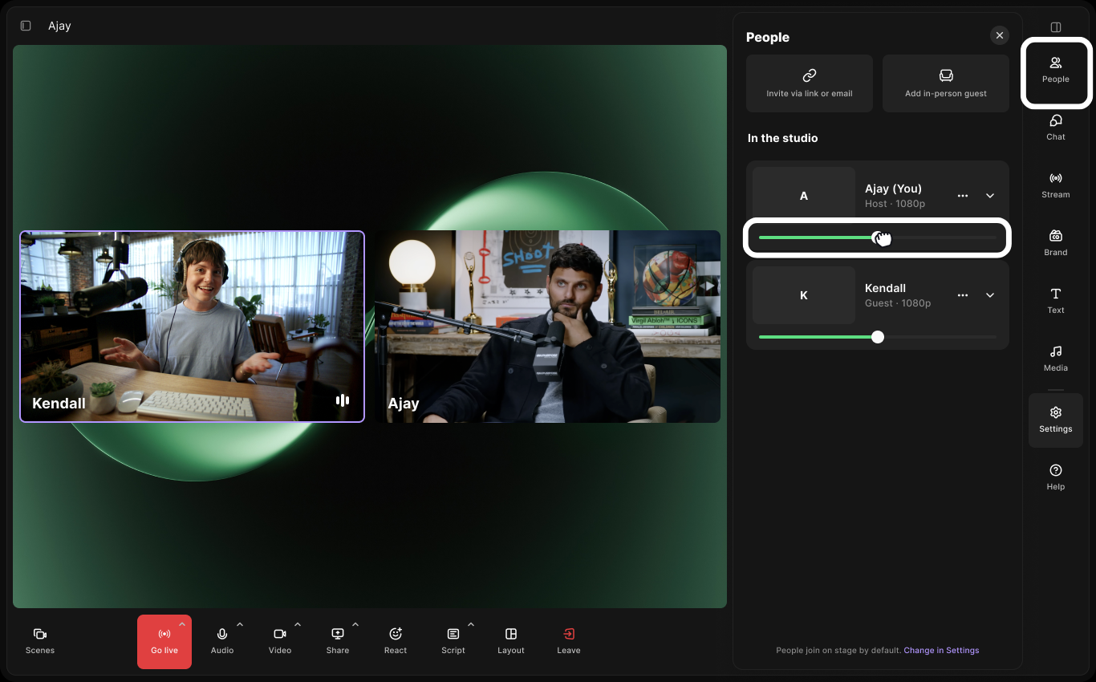The width and height of the screenshot is (1096, 682).
Task: Open the Media panel
Action: point(1055,359)
